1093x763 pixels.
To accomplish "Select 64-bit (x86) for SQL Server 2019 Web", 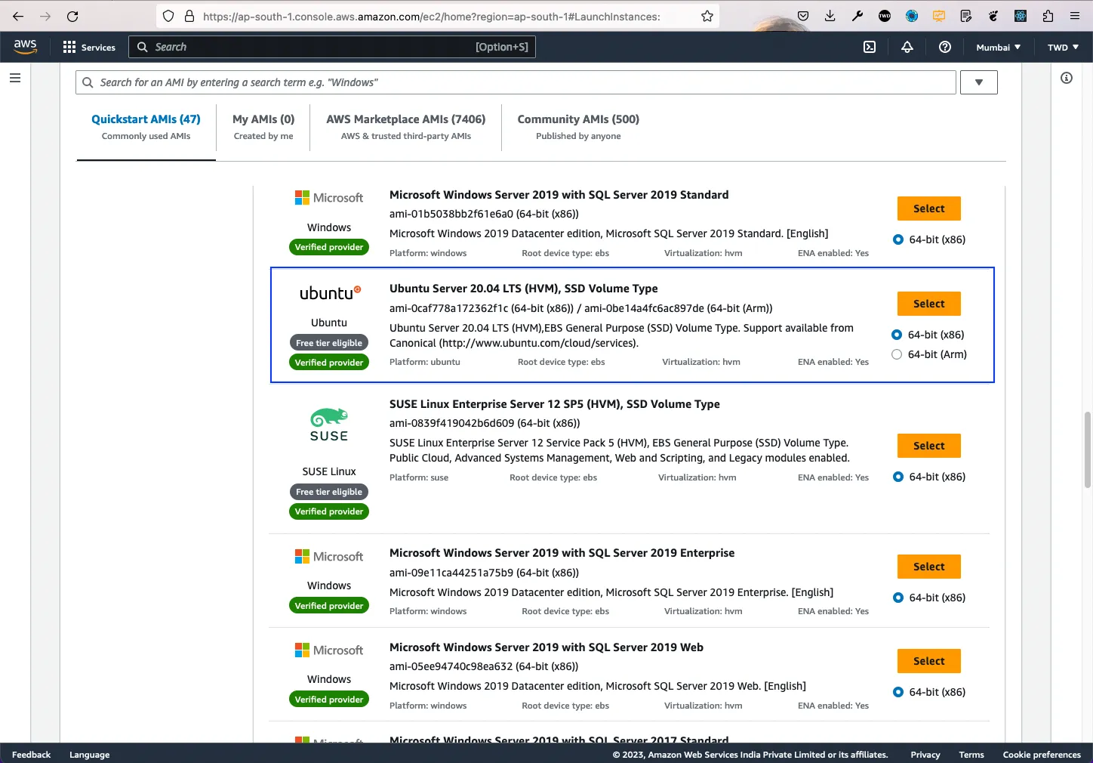I will (898, 692).
